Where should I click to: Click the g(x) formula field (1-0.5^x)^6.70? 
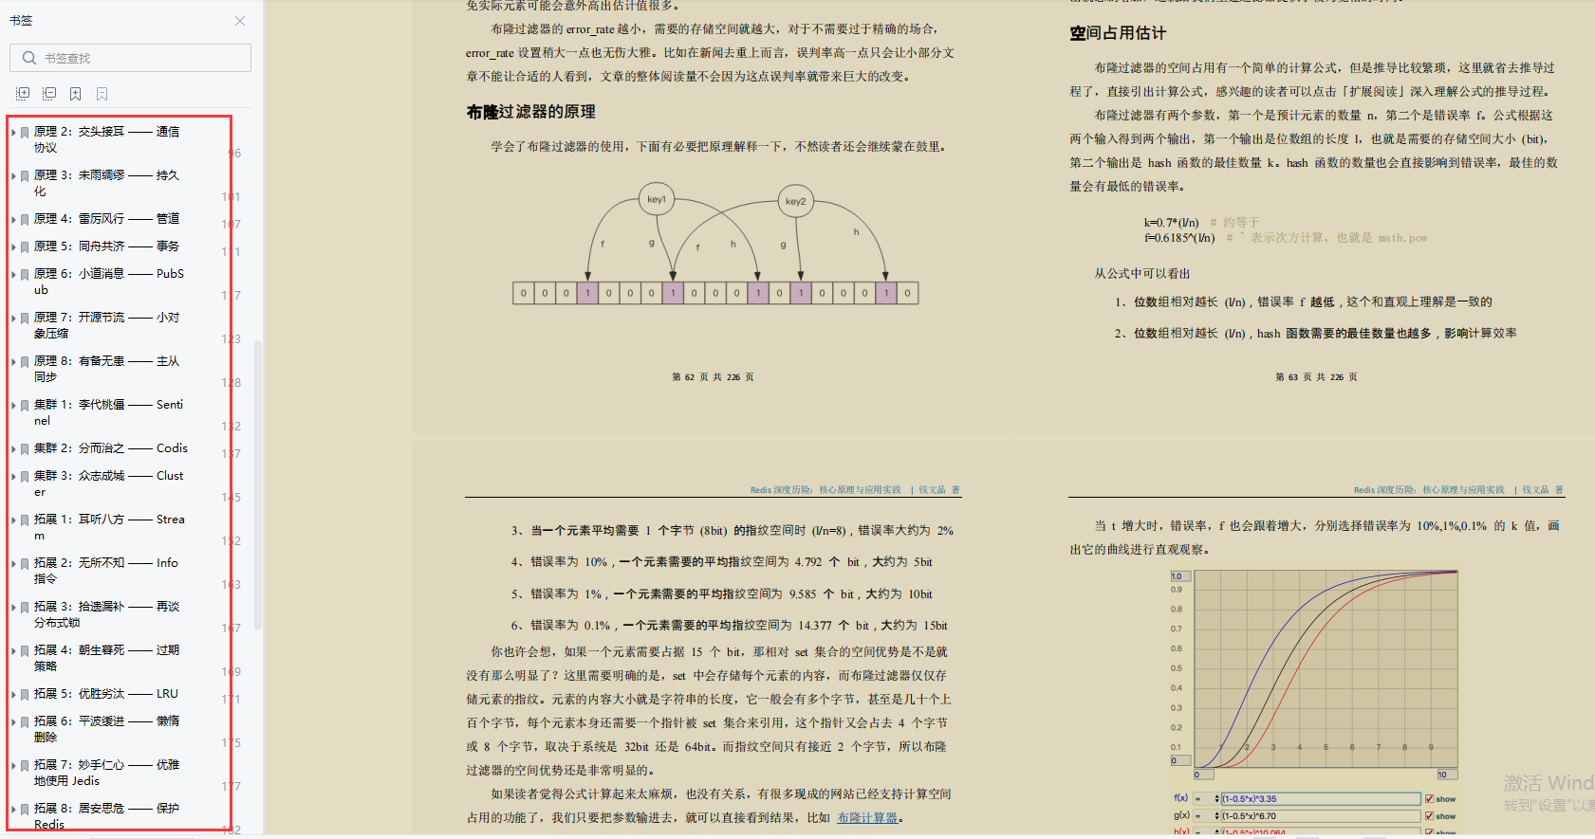pyautogui.click(x=1320, y=815)
